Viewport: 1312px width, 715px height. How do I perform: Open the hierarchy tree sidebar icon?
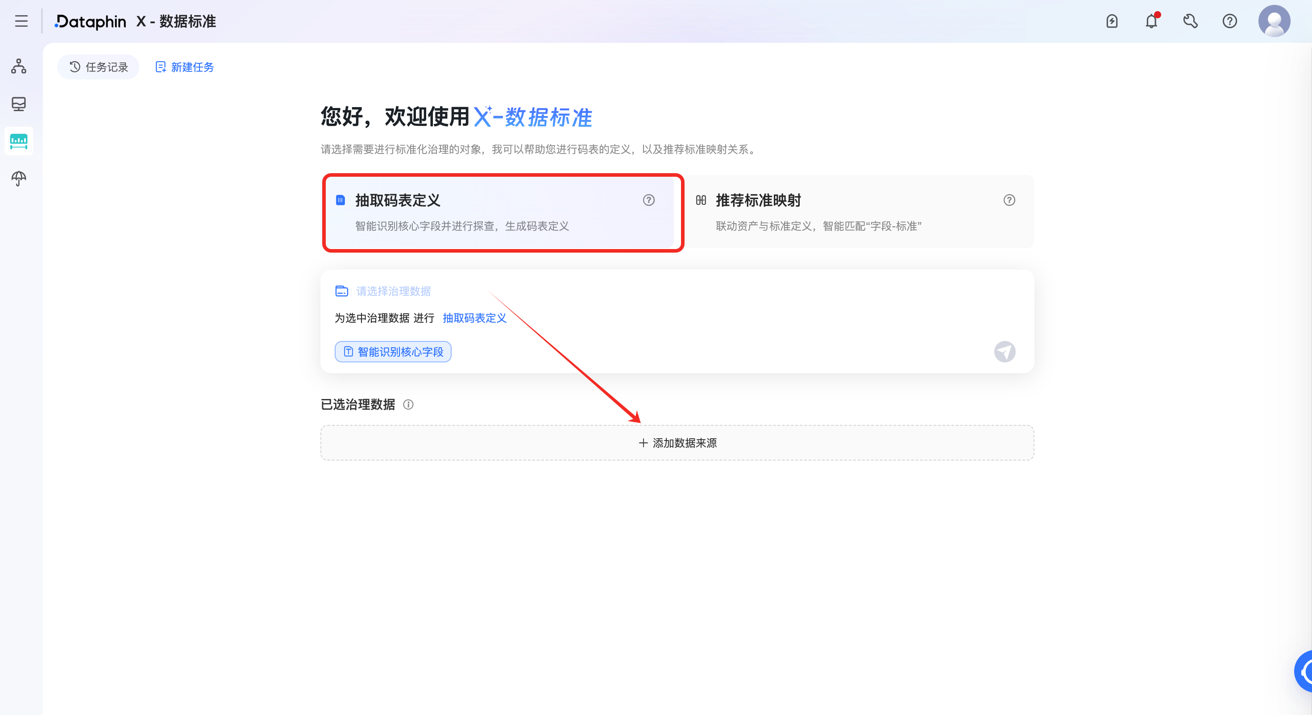(19, 66)
